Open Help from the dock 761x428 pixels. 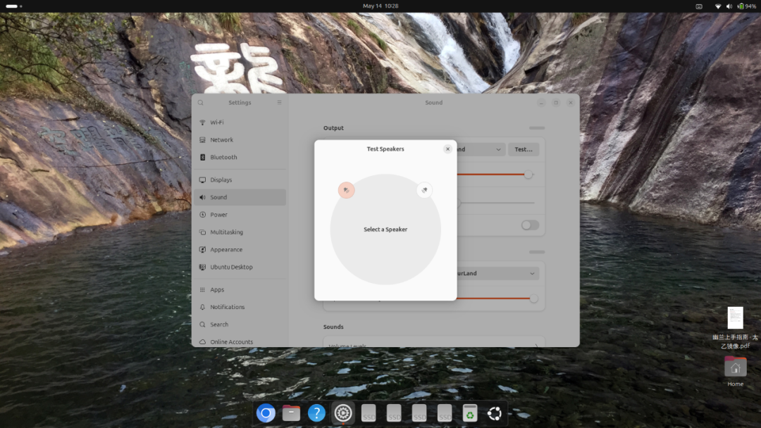(316, 413)
